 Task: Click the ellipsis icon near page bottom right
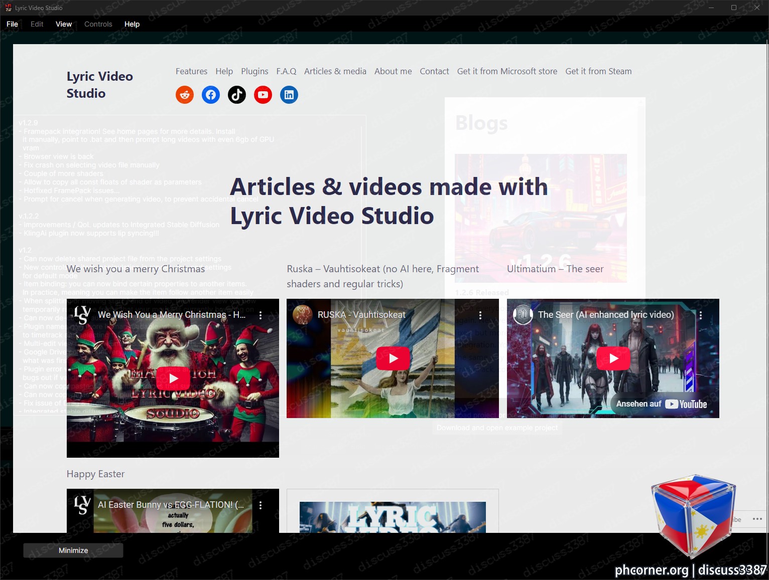click(757, 519)
